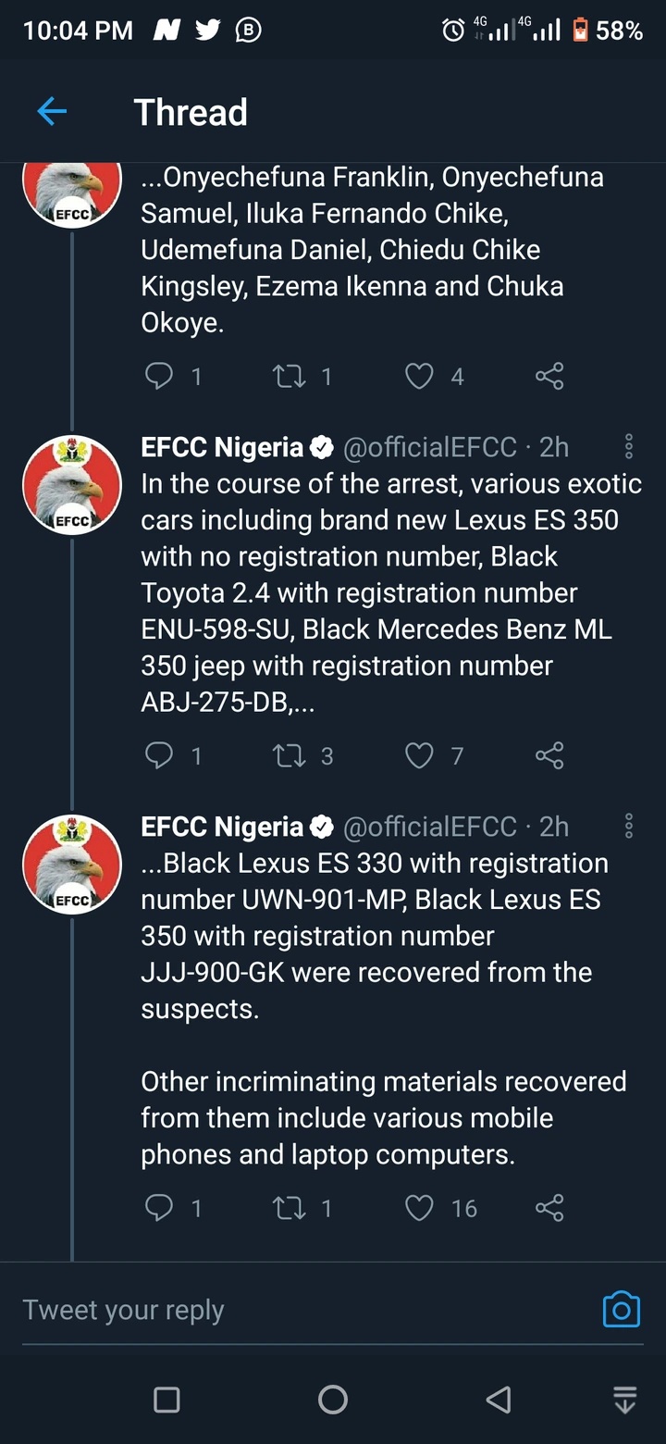The image size is (666, 1444).
Task: Open more options on Lexus ES 330 tweet
Action: tap(629, 827)
